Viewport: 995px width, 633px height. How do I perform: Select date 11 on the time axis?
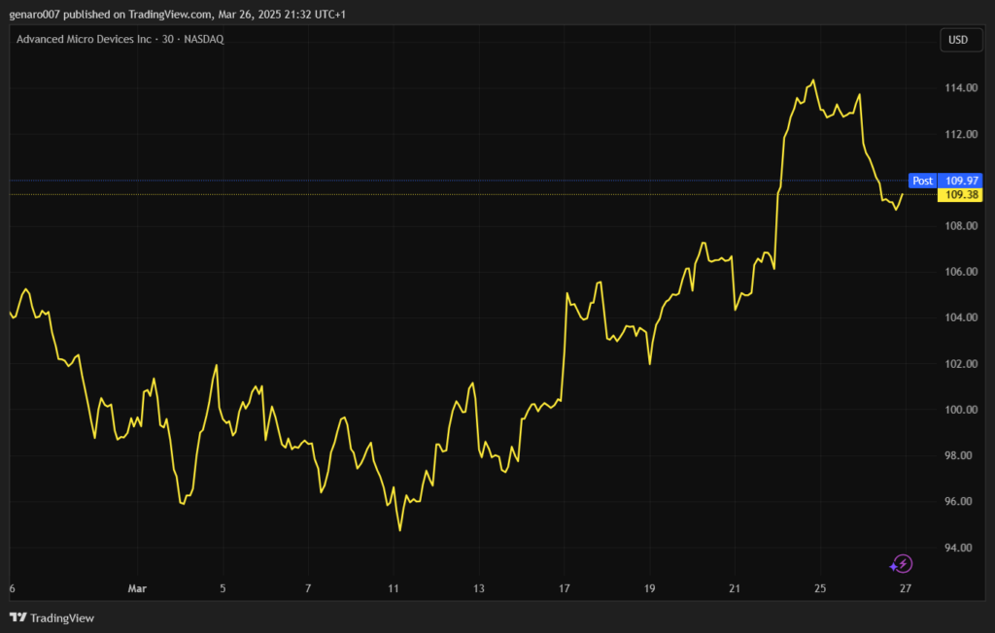394,588
